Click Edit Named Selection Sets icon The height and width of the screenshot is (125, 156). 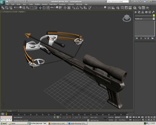[90, 8]
